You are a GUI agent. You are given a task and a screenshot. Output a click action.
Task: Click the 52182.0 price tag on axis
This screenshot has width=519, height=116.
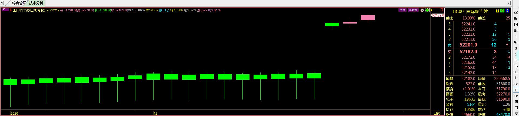point(437,15)
